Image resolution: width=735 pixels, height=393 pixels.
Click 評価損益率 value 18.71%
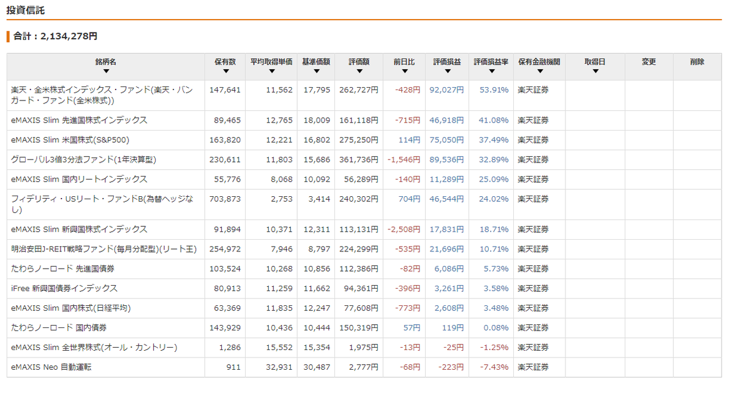point(494,229)
